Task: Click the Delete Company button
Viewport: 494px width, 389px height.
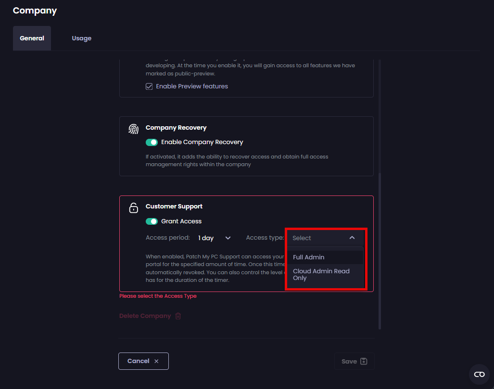Action: pos(145,316)
